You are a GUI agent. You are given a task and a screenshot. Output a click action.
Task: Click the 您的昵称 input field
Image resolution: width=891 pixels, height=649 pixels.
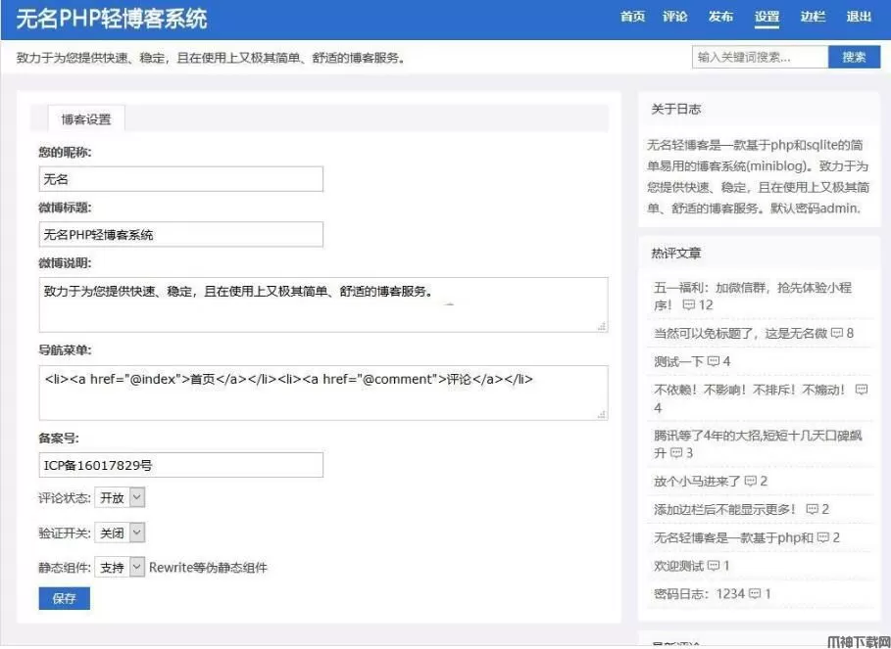[180, 179]
